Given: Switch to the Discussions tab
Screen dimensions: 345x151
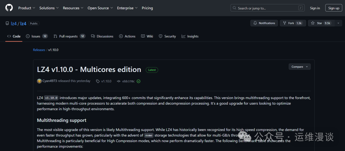Looking at the screenshot, I should pyautogui.click(x=102, y=36).
